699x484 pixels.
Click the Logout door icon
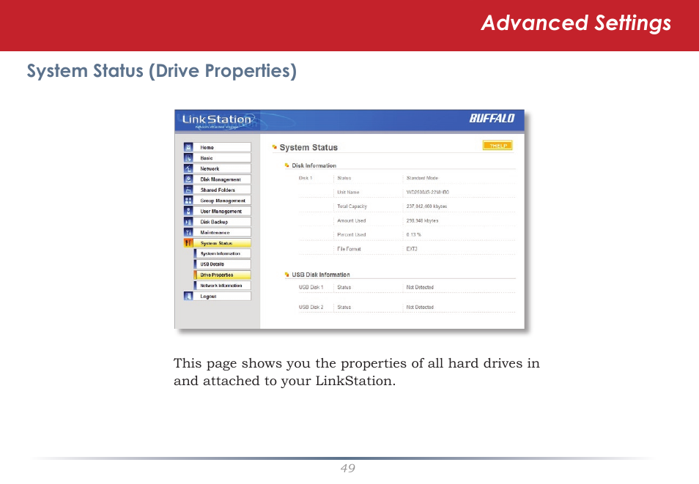click(x=188, y=297)
